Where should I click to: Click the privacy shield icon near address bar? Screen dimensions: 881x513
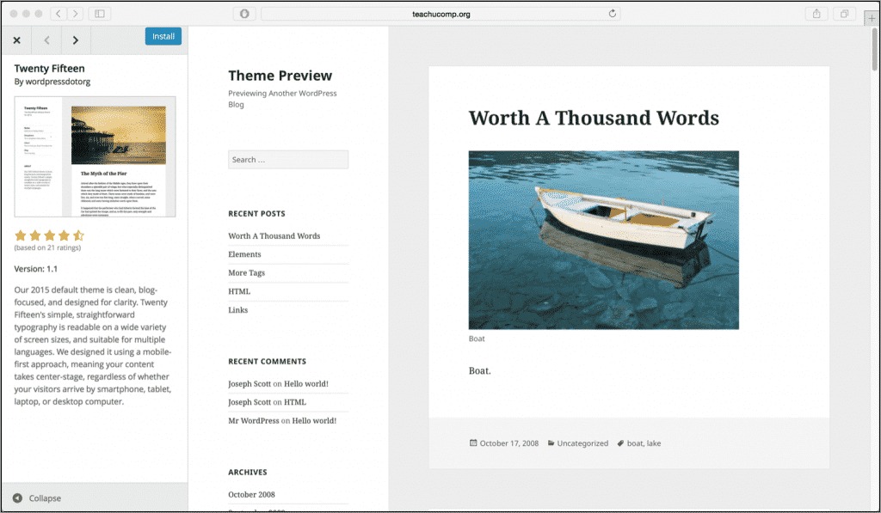click(244, 14)
